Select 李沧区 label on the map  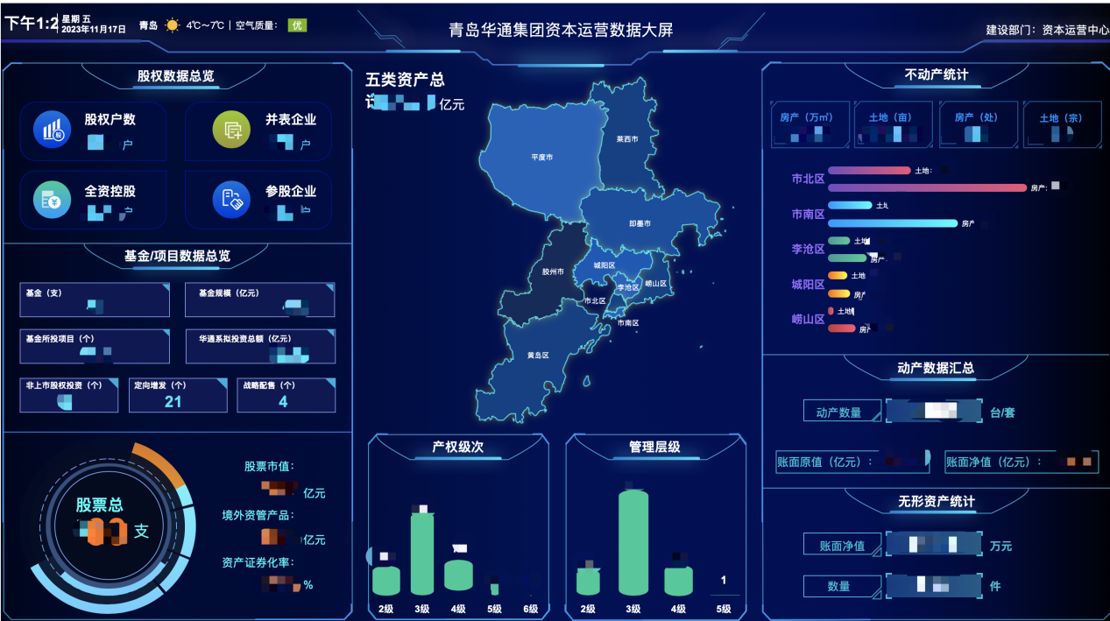[x=627, y=287]
